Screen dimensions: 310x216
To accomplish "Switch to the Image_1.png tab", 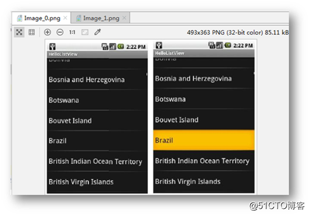I will click(x=100, y=18).
